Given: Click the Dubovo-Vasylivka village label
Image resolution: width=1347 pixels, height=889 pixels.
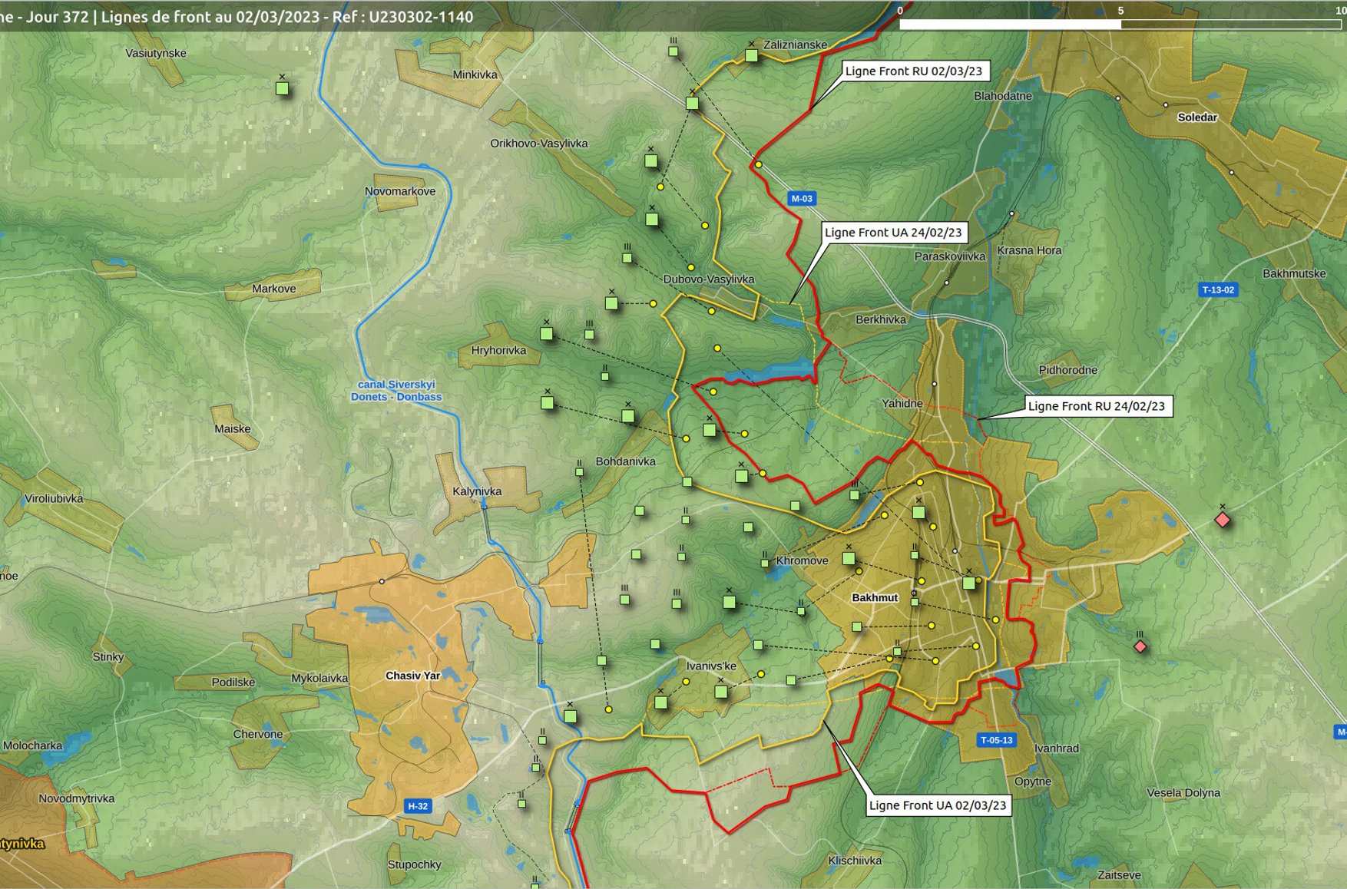Looking at the screenshot, I should tap(708, 279).
